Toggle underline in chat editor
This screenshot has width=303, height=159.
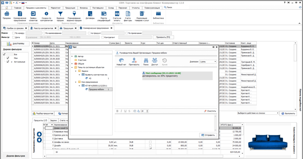click(126, 111)
